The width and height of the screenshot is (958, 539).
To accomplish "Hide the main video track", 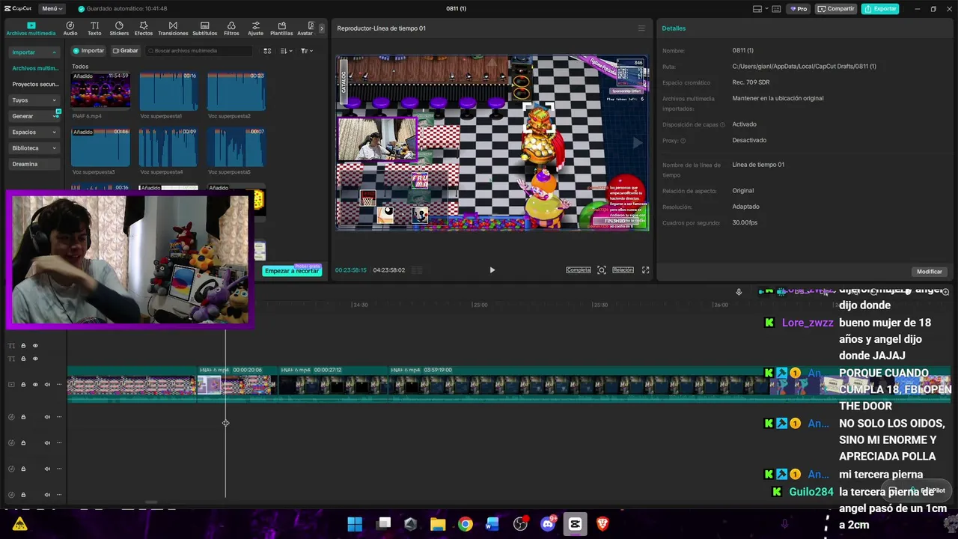I will point(35,385).
